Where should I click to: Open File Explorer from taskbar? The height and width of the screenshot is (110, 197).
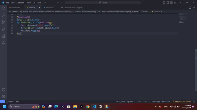coord(75,107)
